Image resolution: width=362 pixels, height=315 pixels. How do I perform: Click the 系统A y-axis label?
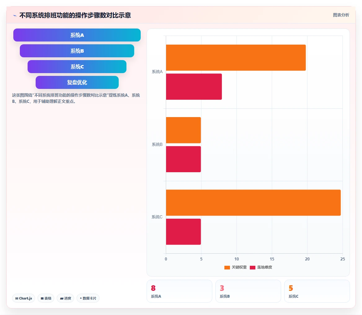[x=157, y=72]
